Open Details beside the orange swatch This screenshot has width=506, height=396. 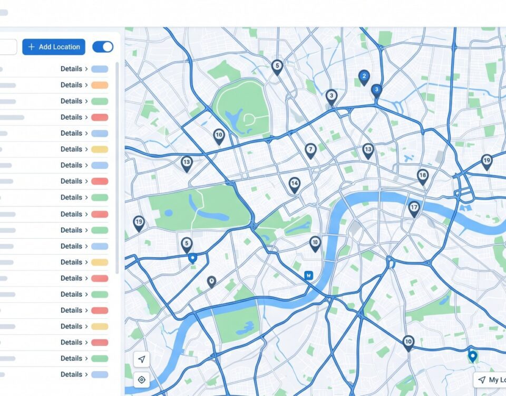(x=74, y=85)
